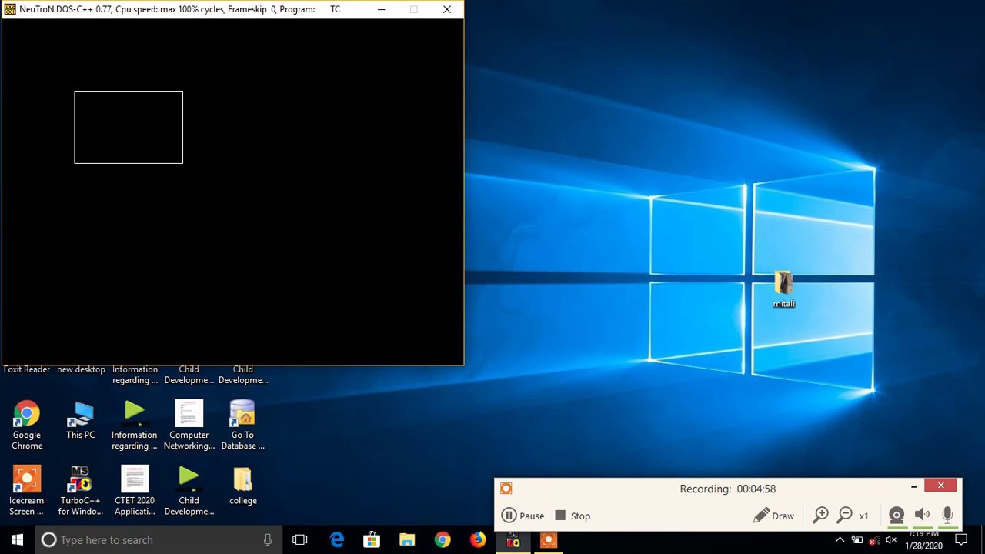Select CTET 2020 Application document icon
Viewport: 985px width, 554px height.
tap(135, 491)
